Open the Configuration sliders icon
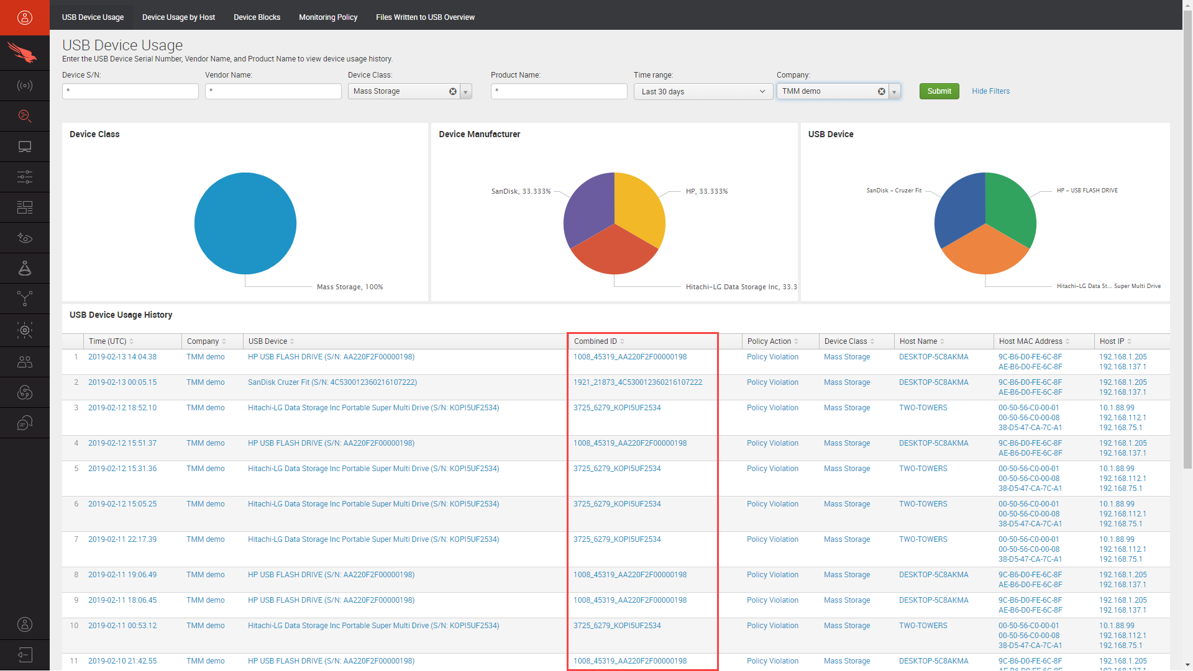Viewport: 1193px width, 671px height. click(25, 177)
